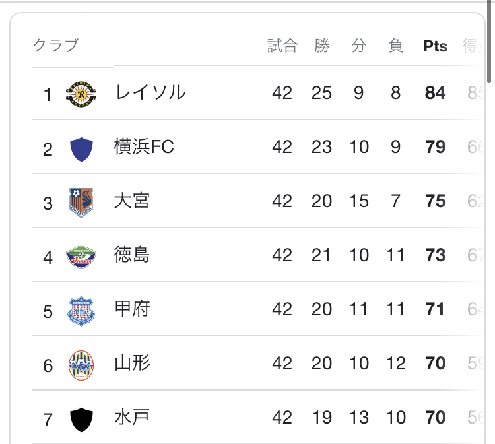Select the 大宮 team name
The image size is (495, 444).
pyautogui.click(x=132, y=201)
